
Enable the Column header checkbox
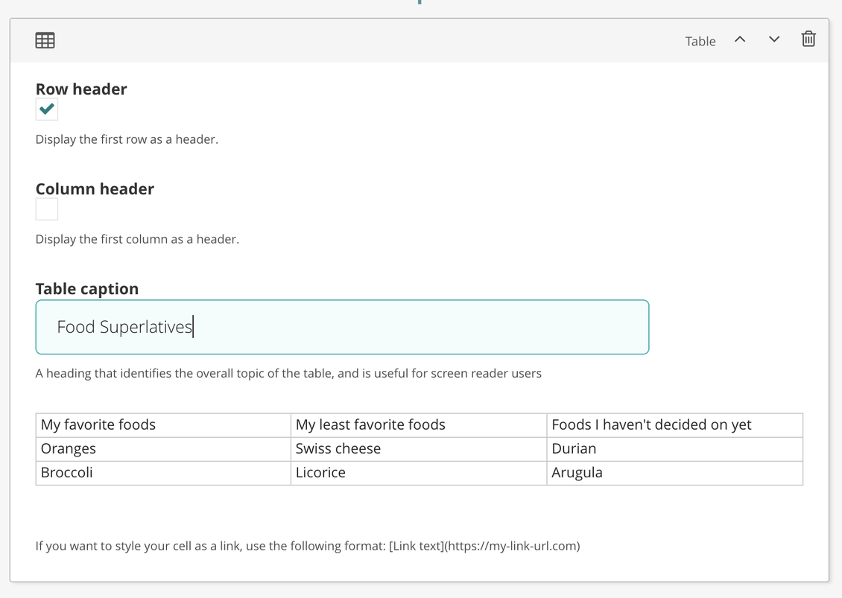coord(47,209)
